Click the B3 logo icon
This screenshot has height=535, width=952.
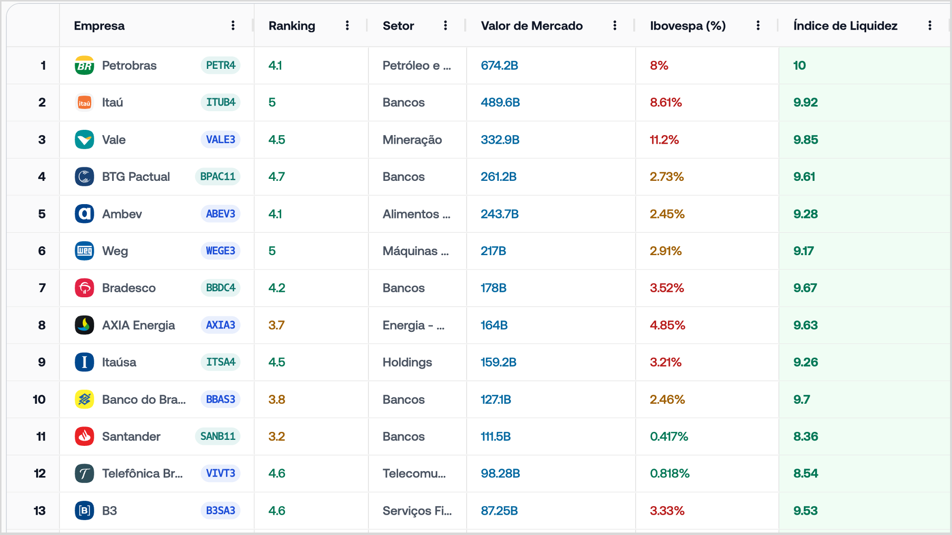click(84, 511)
